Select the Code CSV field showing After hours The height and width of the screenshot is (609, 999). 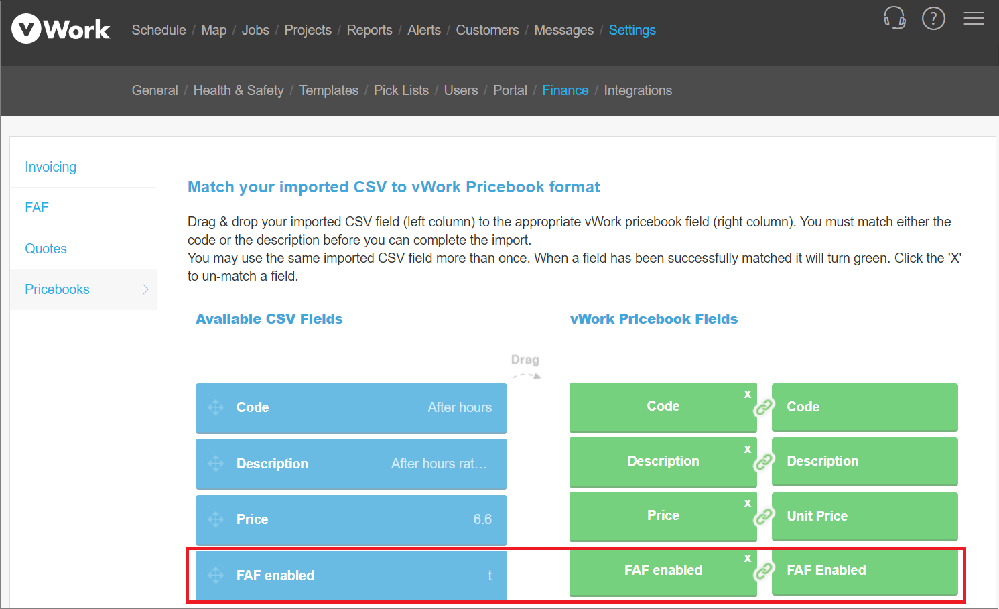(351, 408)
